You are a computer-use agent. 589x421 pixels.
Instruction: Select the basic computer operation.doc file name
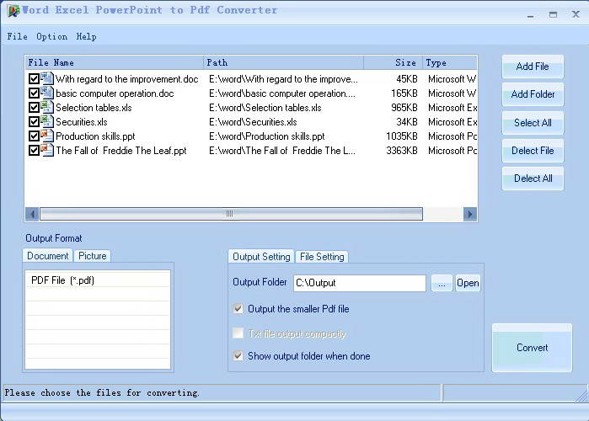point(115,93)
